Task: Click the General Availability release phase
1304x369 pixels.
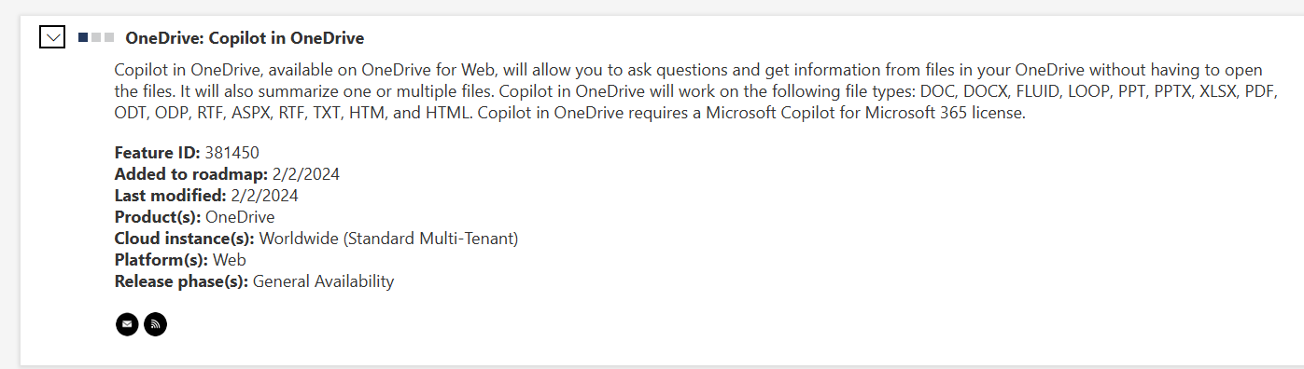Action: point(324,281)
